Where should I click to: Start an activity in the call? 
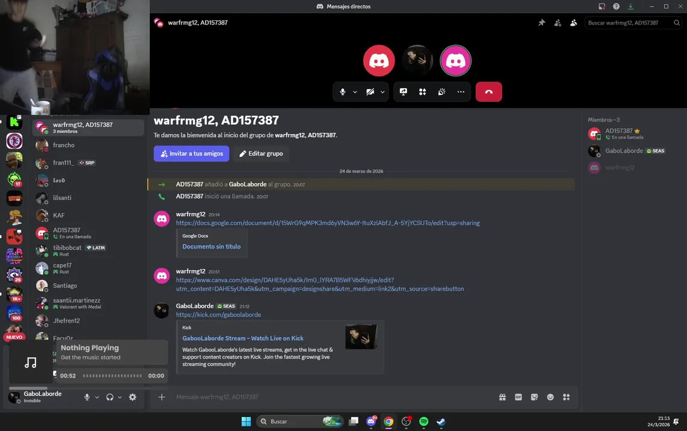[x=423, y=92]
